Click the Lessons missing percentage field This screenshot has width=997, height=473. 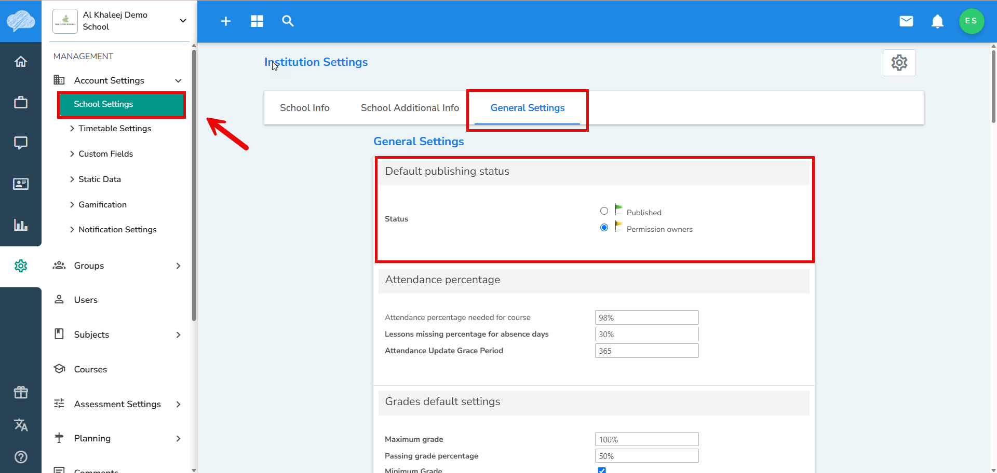(x=646, y=334)
